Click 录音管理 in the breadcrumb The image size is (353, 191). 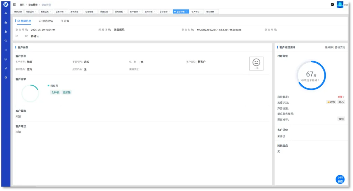(33, 5)
